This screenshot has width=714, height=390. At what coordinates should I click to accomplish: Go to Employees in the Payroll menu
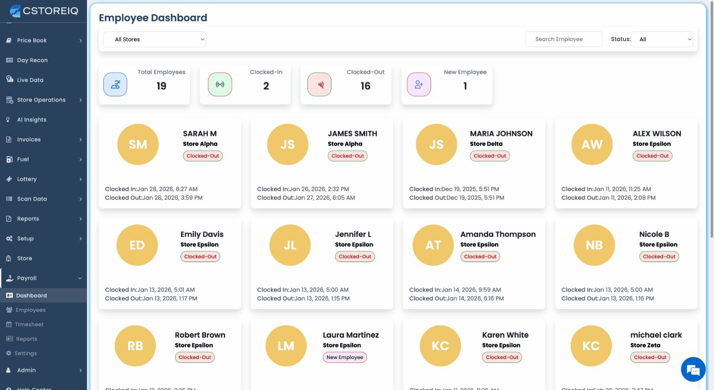pyautogui.click(x=30, y=310)
